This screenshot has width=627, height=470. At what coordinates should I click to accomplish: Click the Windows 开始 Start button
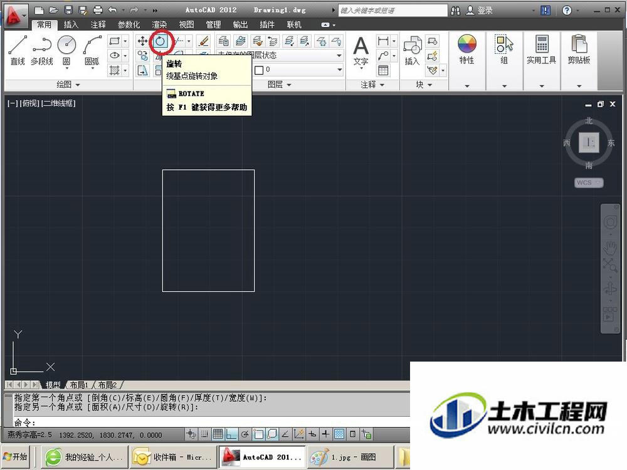[15, 456]
